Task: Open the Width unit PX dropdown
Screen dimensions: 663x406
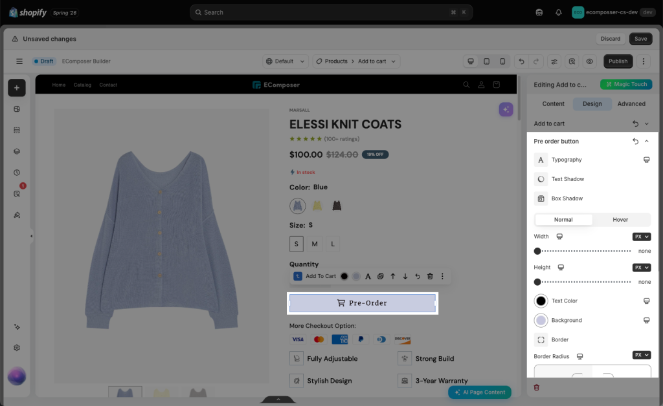Action: coord(642,237)
